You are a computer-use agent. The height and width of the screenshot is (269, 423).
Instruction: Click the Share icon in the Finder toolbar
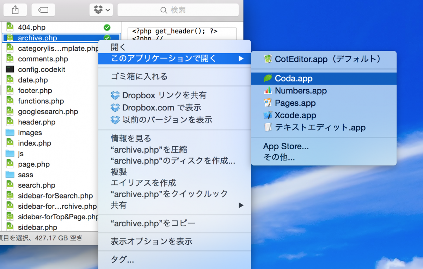click(15, 10)
